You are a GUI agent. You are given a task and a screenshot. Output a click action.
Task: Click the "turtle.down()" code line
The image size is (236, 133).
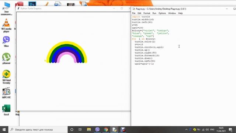tap(143, 58)
